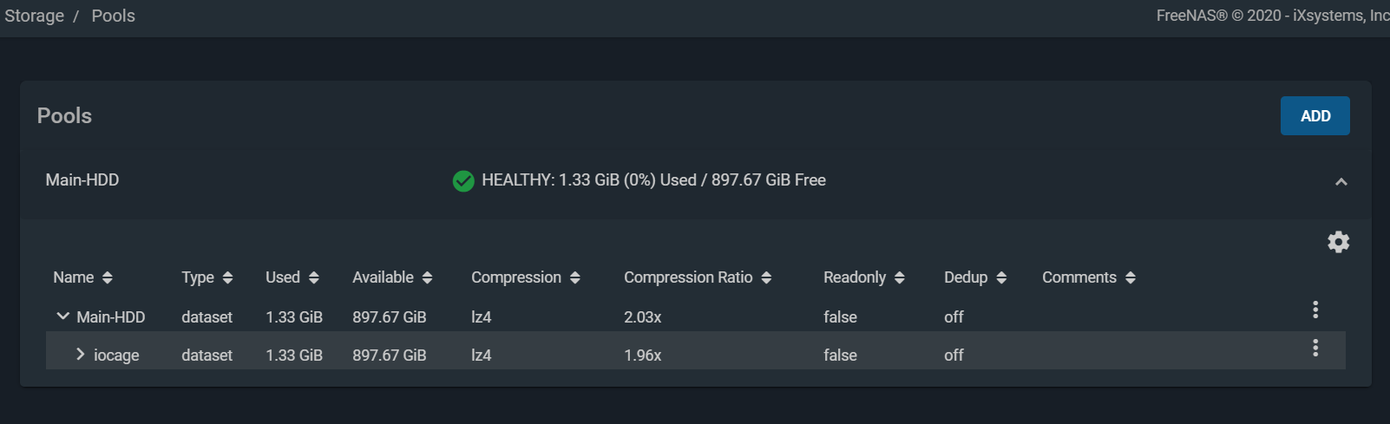Sort by Type column arrows
1390x424 pixels.
click(x=227, y=277)
